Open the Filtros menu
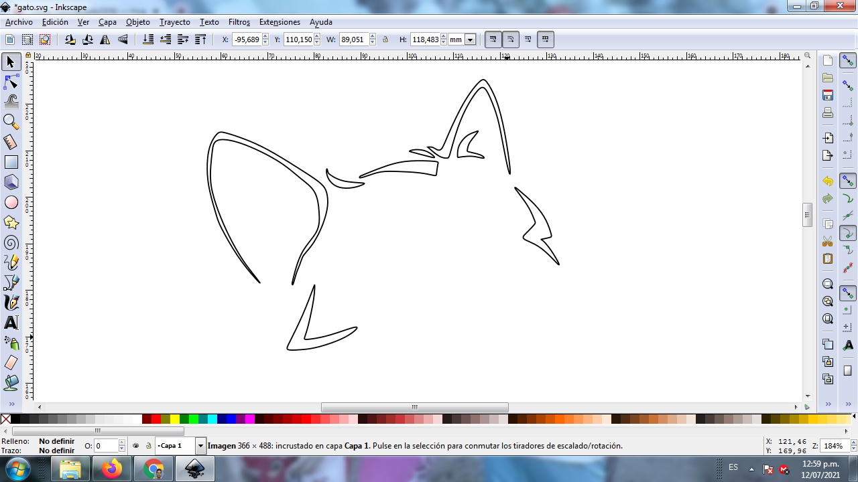This screenshot has width=858, height=482. point(239,22)
